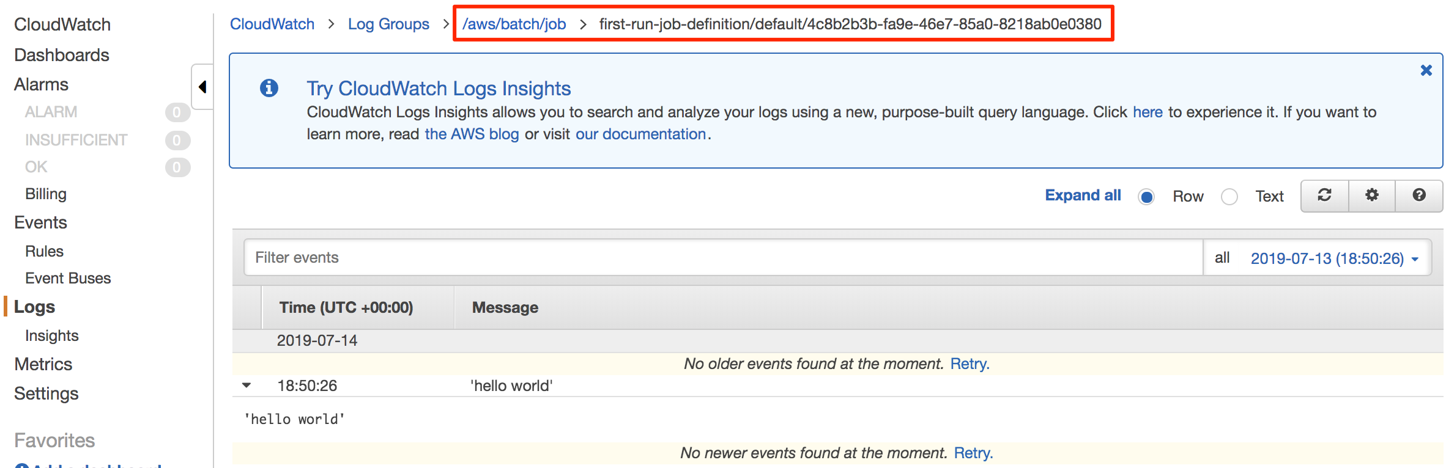Collapse the 18:50:26 log event row
Screen dimensions: 1446x468
247,386
